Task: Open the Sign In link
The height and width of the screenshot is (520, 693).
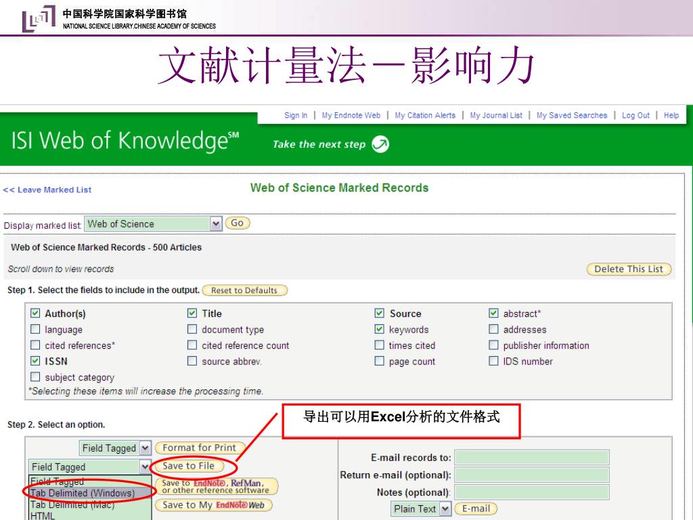Action: [x=296, y=115]
